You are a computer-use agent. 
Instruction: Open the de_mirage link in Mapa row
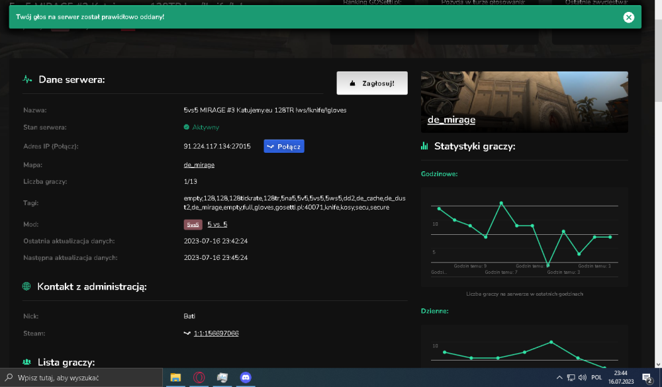pyautogui.click(x=199, y=165)
